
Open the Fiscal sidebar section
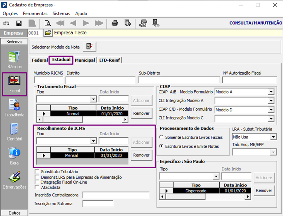pyautogui.click(x=14, y=84)
